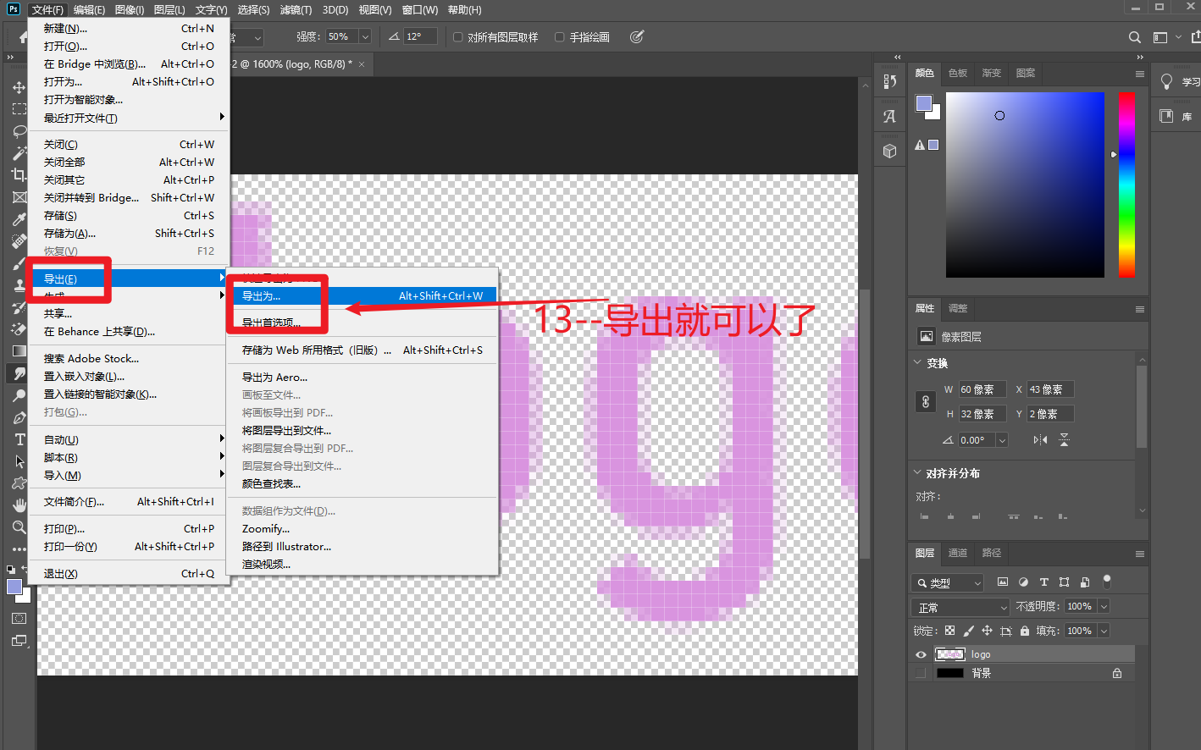This screenshot has width=1201, height=750.
Task: Open the 不透明度 100% dropdown arrow
Action: [x=1104, y=606]
